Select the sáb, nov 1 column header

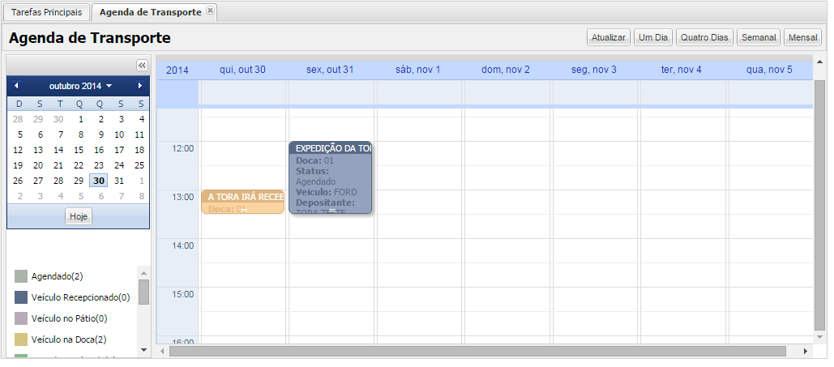point(417,70)
